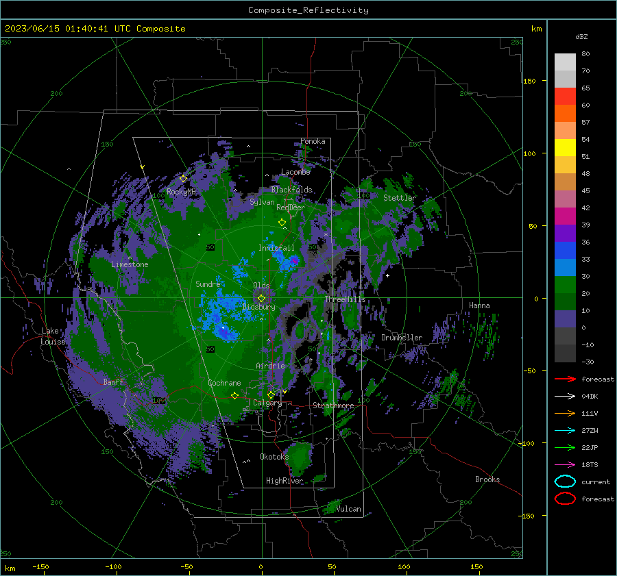Click the Lacombe label
617x576 pixels.
click(x=295, y=172)
